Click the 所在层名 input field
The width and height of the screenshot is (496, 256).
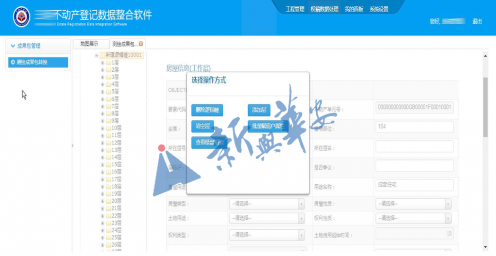(414, 146)
